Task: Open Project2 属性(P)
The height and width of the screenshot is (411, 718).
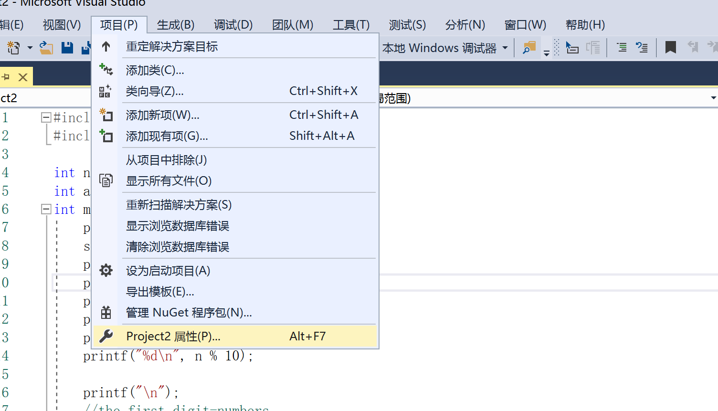Action: pyautogui.click(x=173, y=336)
